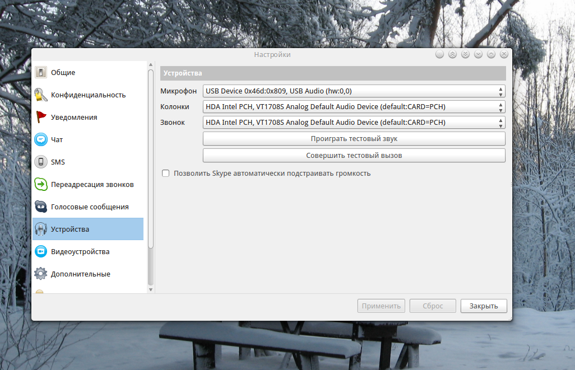Select the Устройства sidebar entry

88,229
